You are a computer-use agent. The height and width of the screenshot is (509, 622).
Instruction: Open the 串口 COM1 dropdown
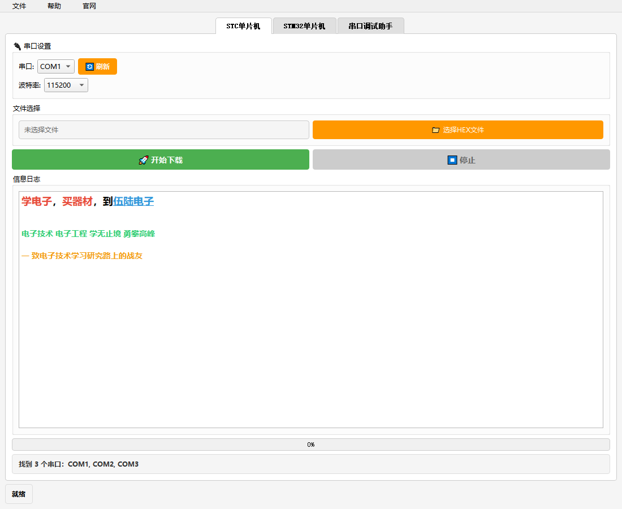pyautogui.click(x=56, y=67)
